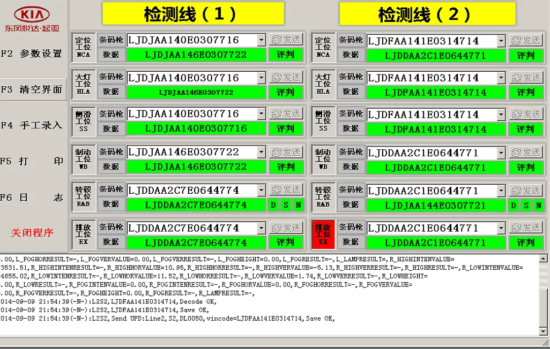Viewport: 550px width, 349px height.
Task: Click D indicator in Line 2 R&B row
Action: pyautogui.click(x=514, y=206)
